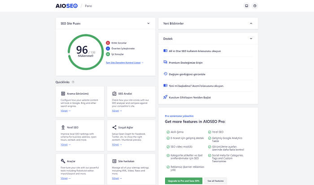Click Upgrade to Pro and Save 50% button
The height and width of the screenshot is (185, 314).
183,181
